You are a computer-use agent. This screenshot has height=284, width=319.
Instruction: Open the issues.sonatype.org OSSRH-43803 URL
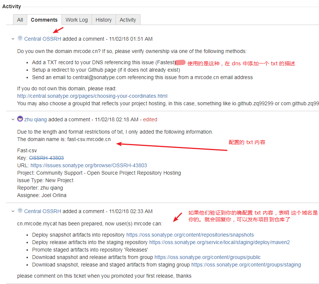tap(89, 165)
